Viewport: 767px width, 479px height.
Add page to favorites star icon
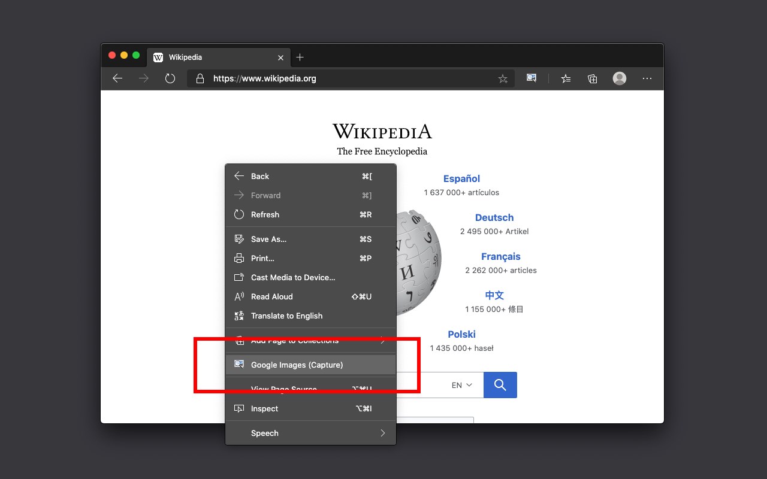(x=503, y=78)
